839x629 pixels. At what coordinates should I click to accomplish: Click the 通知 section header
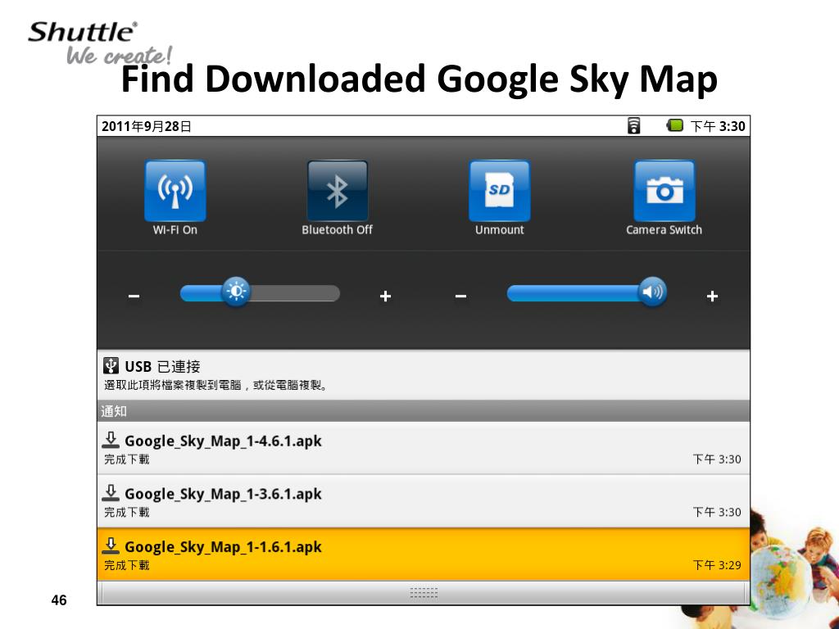424,411
